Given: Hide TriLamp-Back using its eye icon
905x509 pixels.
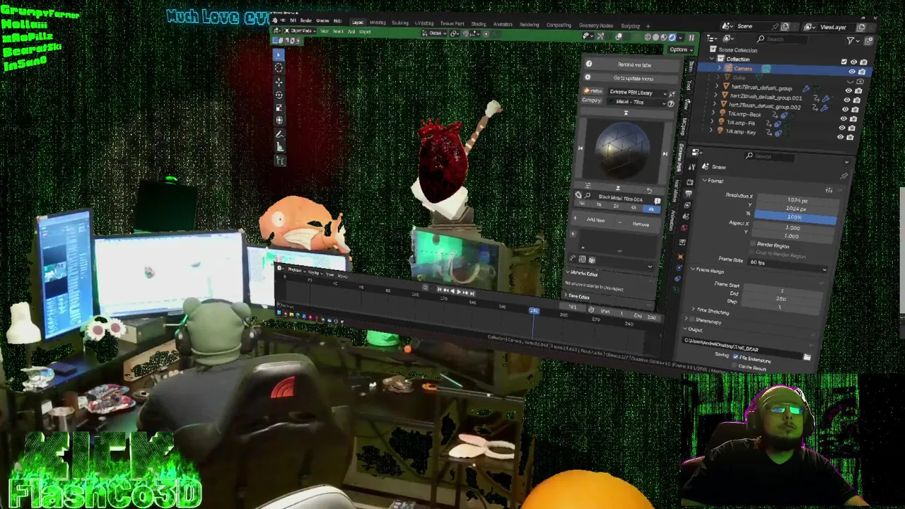Looking at the screenshot, I should (x=843, y=119).
